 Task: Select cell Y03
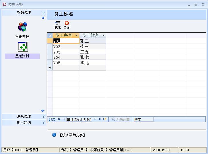(x=66, y=52)
